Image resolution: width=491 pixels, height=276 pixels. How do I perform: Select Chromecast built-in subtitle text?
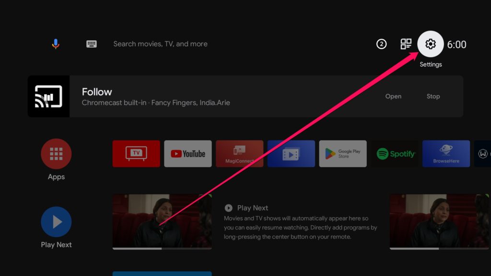coord(156,103)
